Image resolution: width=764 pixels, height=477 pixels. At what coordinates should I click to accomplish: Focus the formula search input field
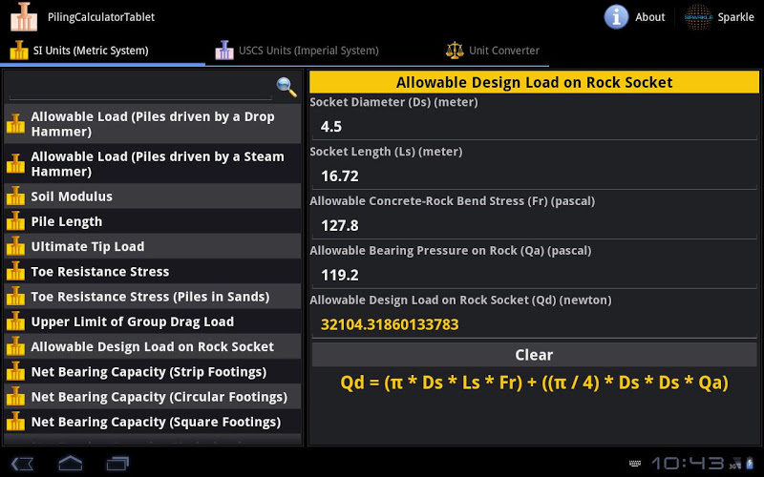coord(140,89)
